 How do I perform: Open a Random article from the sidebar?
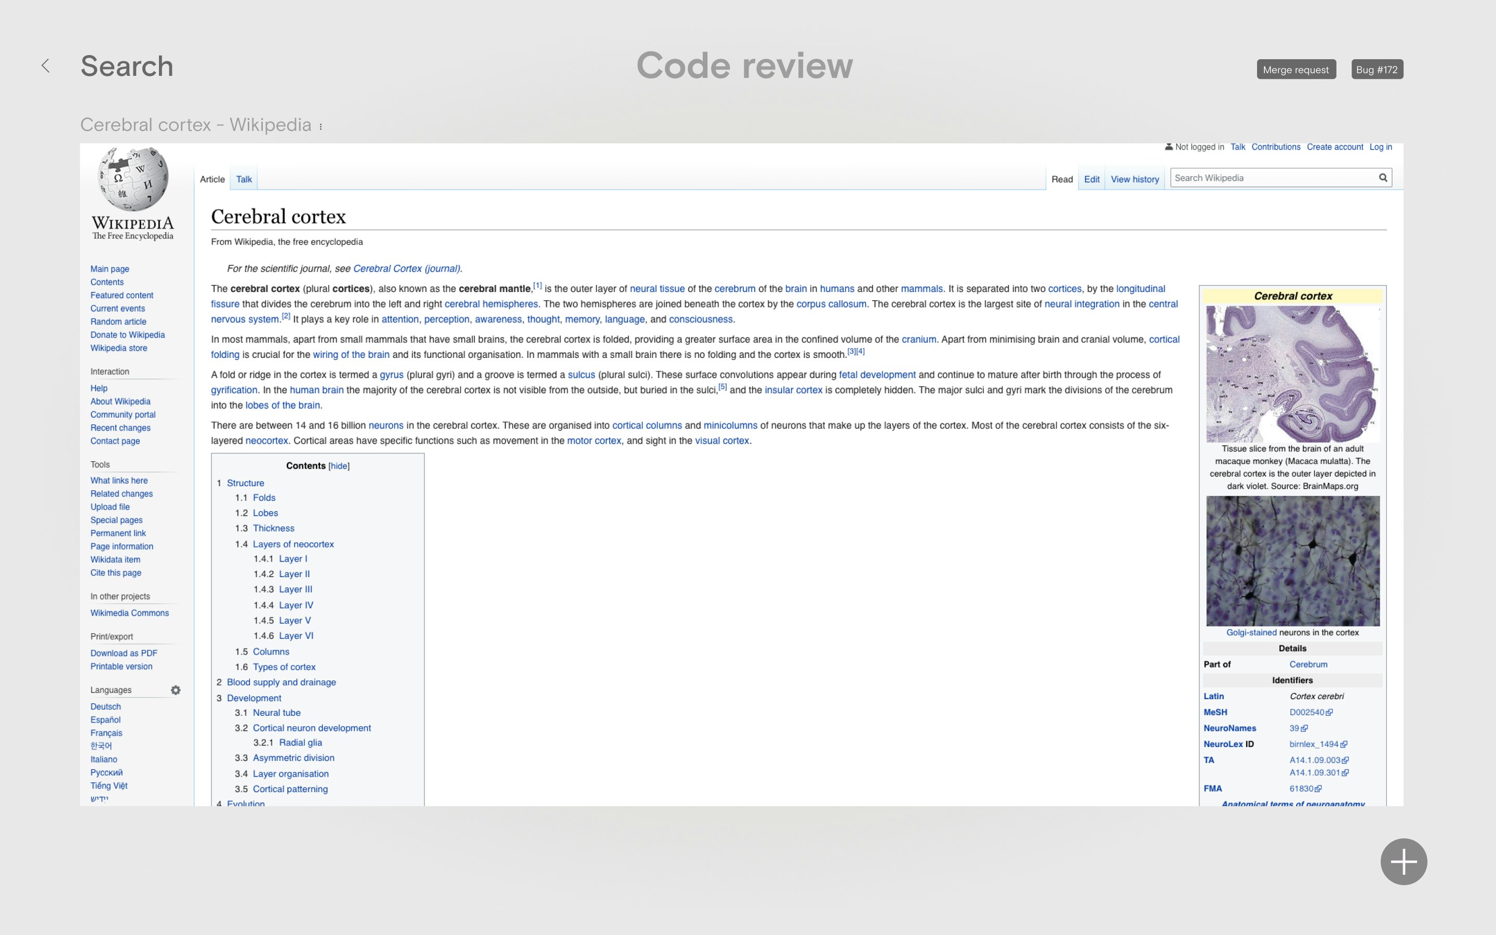tap(118, 321)
